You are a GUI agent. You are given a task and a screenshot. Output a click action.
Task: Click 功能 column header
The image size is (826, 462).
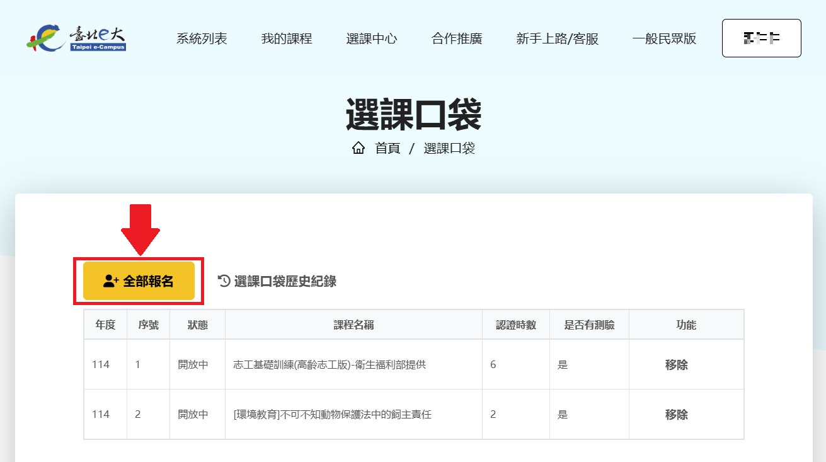point(686,325)
